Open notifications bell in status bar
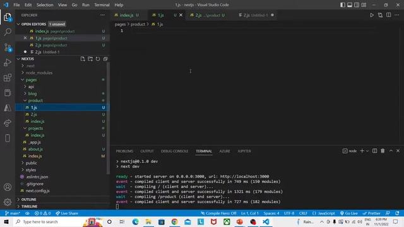404x227 pixels. (397, 213)
